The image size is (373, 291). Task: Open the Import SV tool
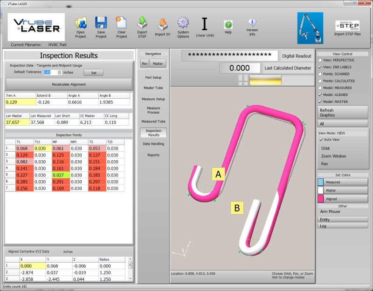pyautogui.click(x=163, y=23)
